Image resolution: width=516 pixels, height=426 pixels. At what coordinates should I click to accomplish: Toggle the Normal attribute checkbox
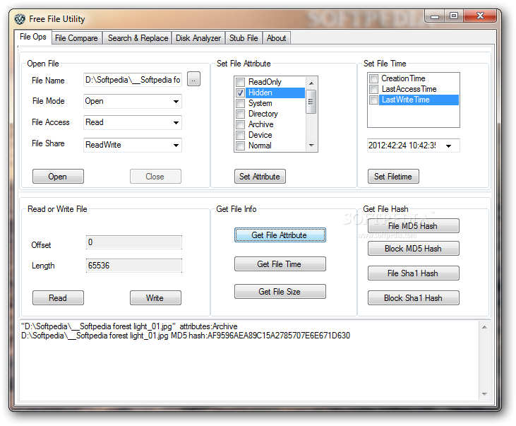[241, 146]
